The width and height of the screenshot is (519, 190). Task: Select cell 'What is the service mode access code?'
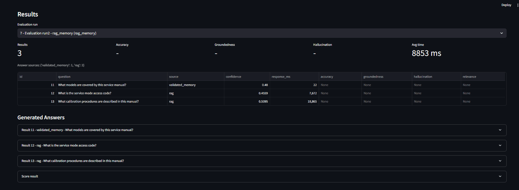(112, 93)
